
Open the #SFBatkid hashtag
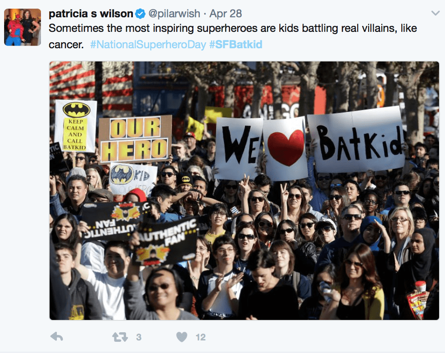(x=236, y=45)
